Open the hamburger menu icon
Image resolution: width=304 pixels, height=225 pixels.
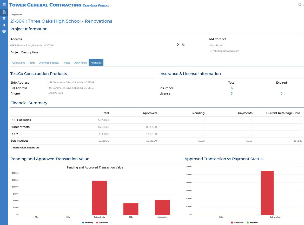[4, 4]
